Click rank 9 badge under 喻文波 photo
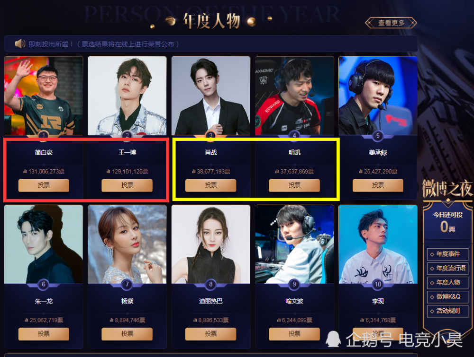The height and width of the screenshot is (357, 474). click(x=294, y=284)
